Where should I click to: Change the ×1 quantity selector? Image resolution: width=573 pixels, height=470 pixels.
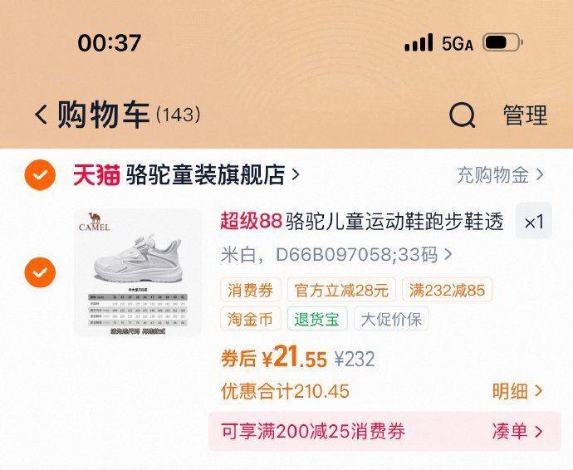coord(533,222)
